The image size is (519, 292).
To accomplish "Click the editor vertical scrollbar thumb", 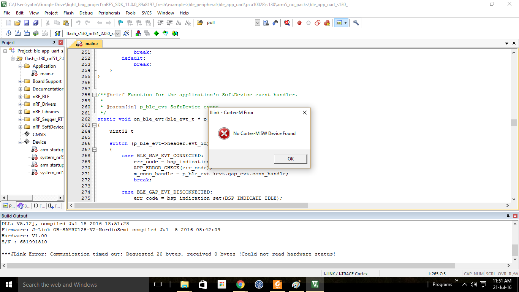I will [514, 122].
